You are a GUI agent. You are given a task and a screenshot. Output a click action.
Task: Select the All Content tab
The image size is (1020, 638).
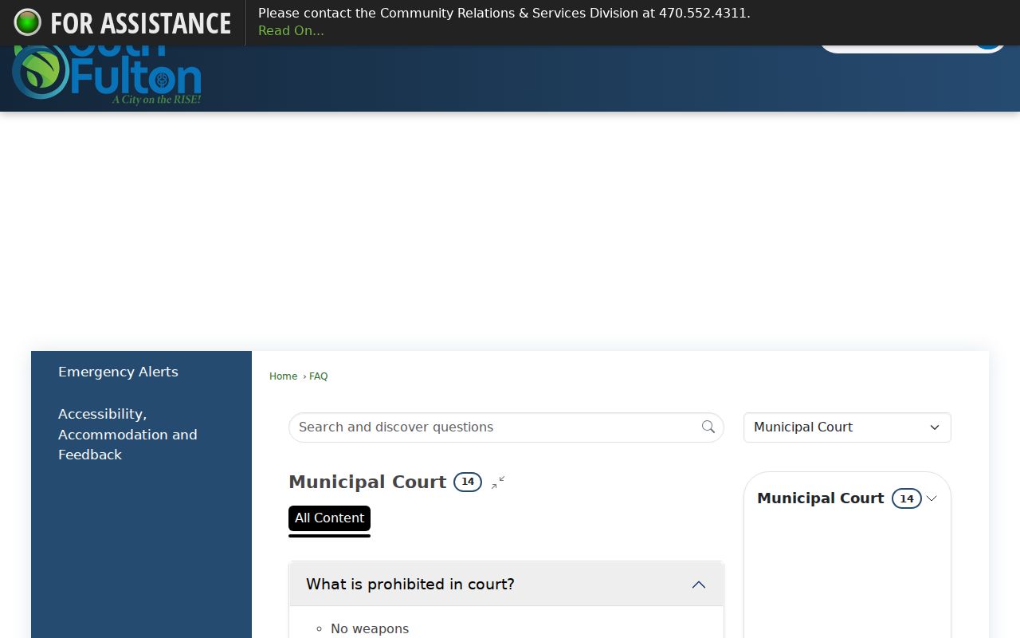pos(329,518)
